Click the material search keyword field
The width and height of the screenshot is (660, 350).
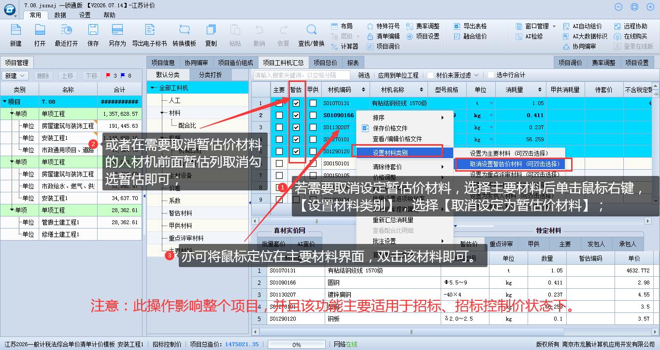tap(302, 75)
